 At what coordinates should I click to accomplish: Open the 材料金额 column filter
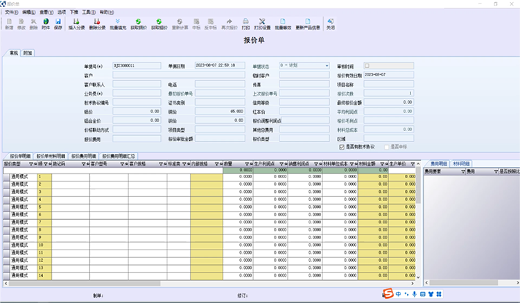click(x=382, y=164)
